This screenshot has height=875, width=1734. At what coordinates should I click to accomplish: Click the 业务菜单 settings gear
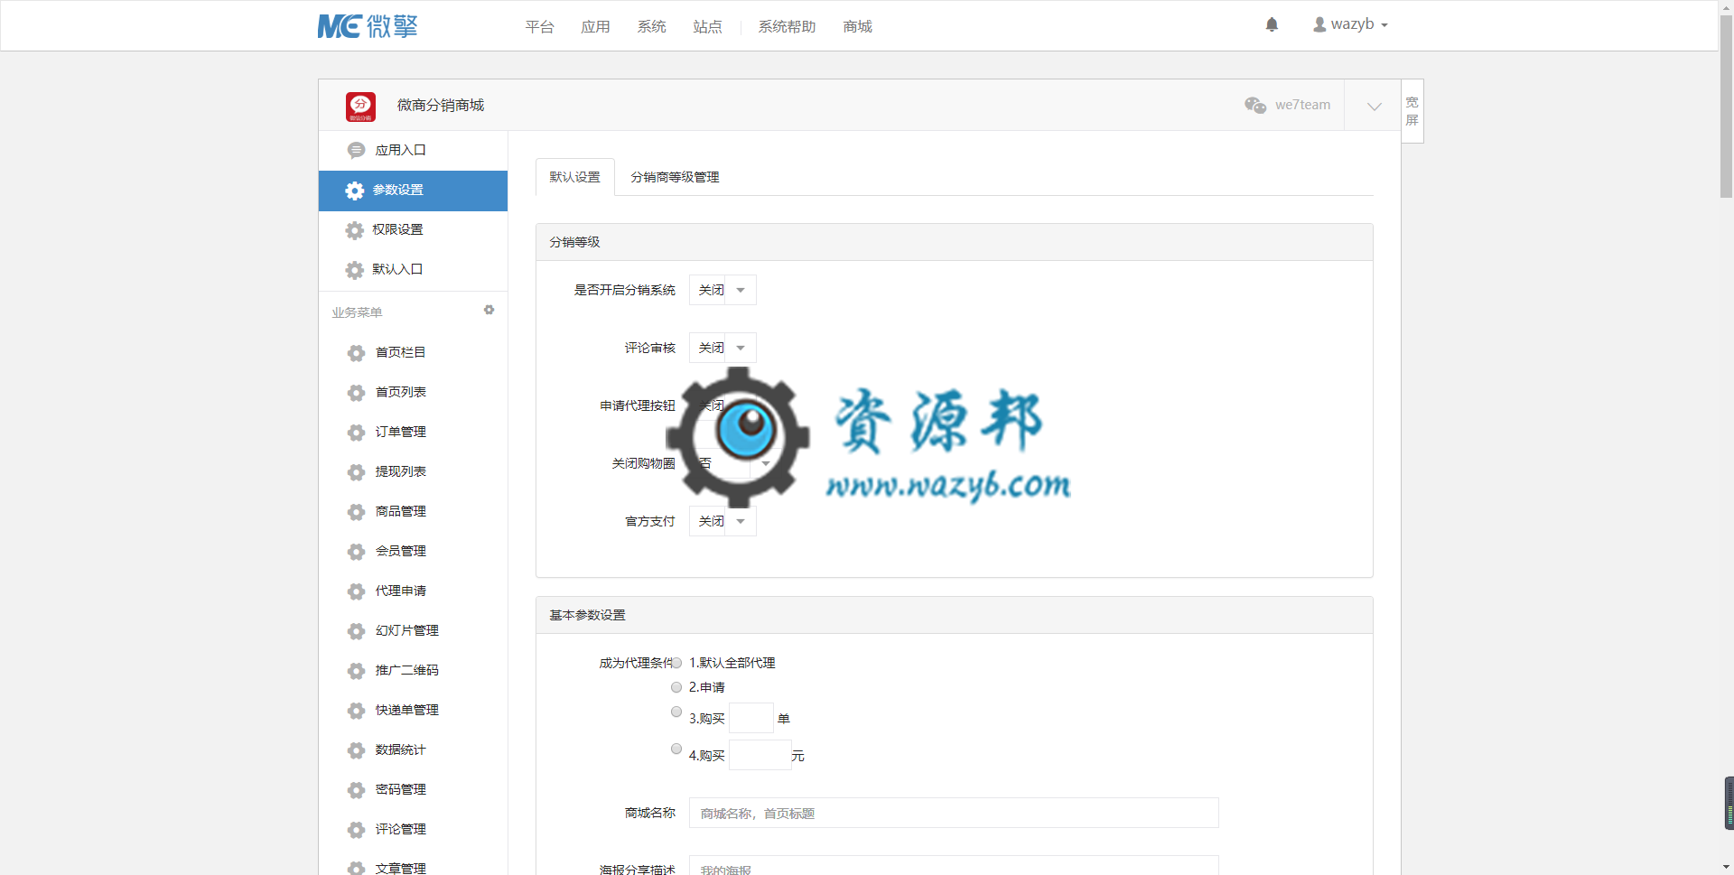click(x=489, y=310)
